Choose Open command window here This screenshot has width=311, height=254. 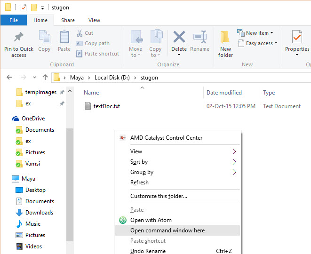click(167, 230)
